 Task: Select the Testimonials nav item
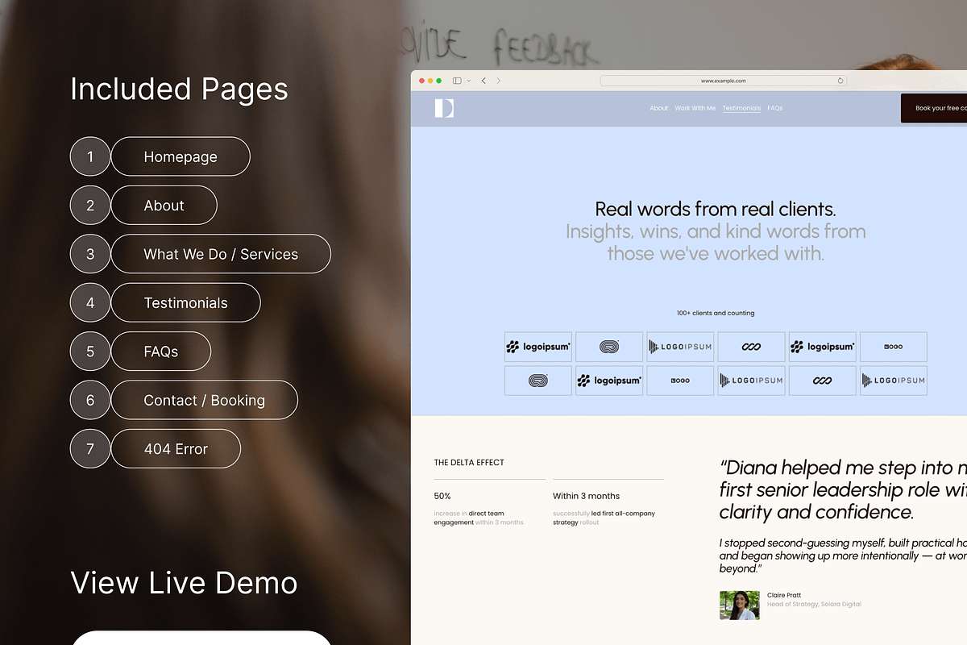741,108
